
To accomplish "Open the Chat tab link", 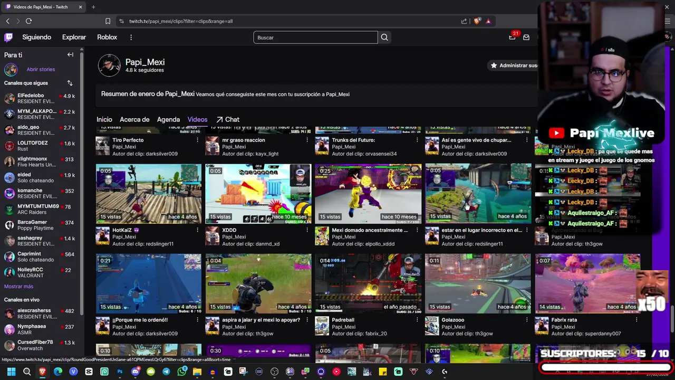I will [x=228, y=120].
